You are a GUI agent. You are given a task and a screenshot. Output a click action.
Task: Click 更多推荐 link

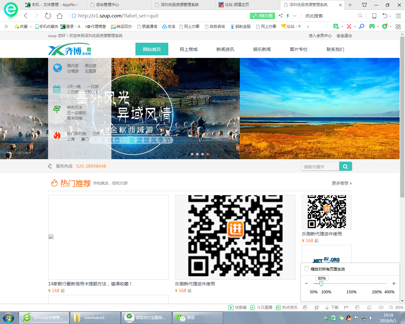342,183
